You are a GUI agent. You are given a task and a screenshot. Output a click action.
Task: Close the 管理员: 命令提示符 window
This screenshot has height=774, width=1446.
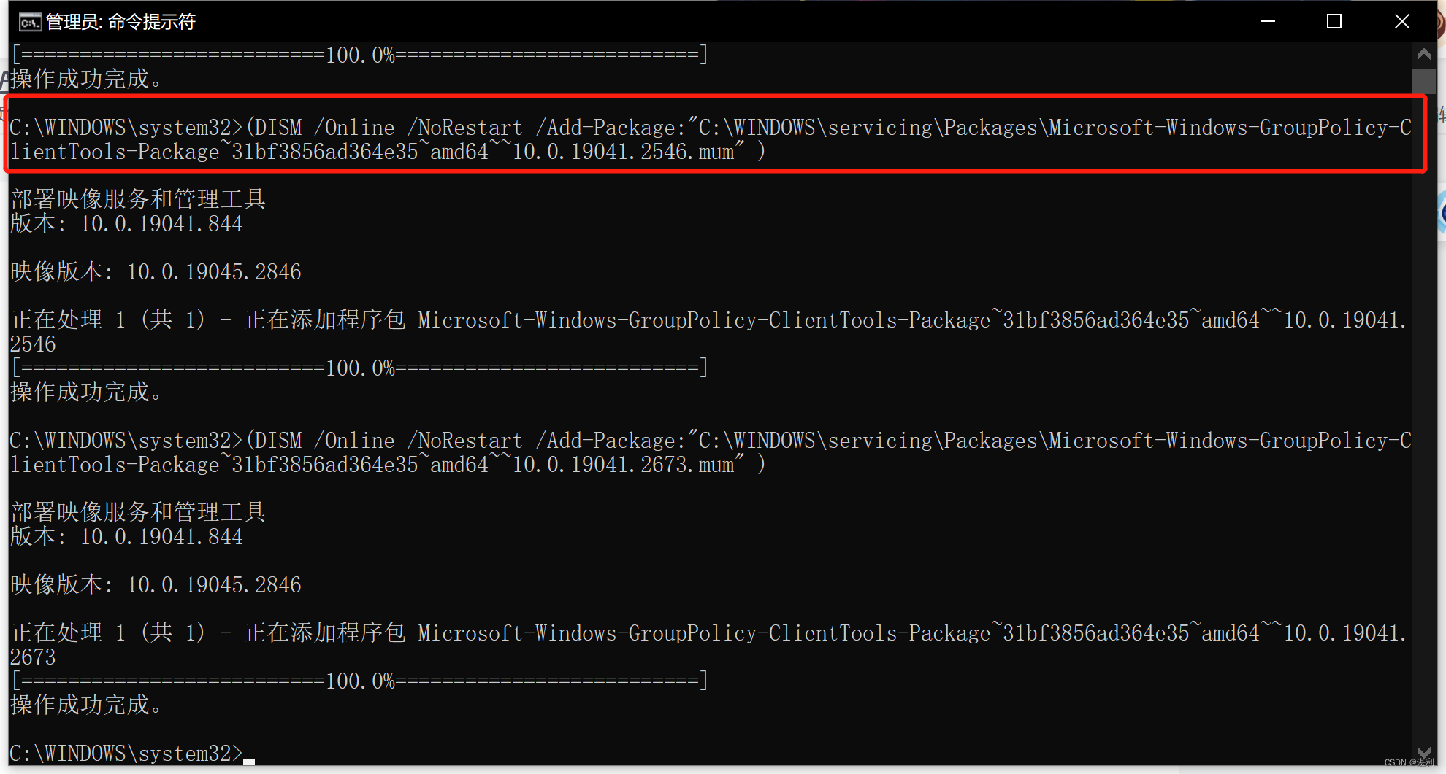coord(1401,22)
